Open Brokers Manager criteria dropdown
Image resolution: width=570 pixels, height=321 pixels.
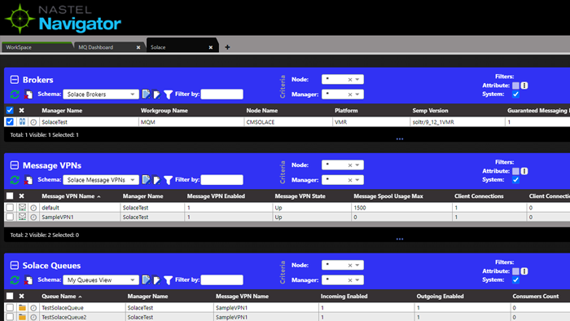(343, 95)
